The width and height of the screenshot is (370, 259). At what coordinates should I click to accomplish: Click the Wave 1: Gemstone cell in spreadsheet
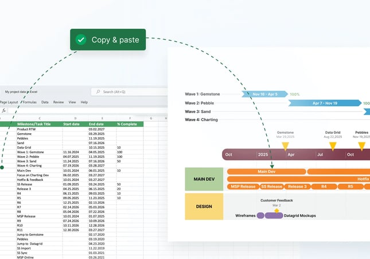click(40, 152)
